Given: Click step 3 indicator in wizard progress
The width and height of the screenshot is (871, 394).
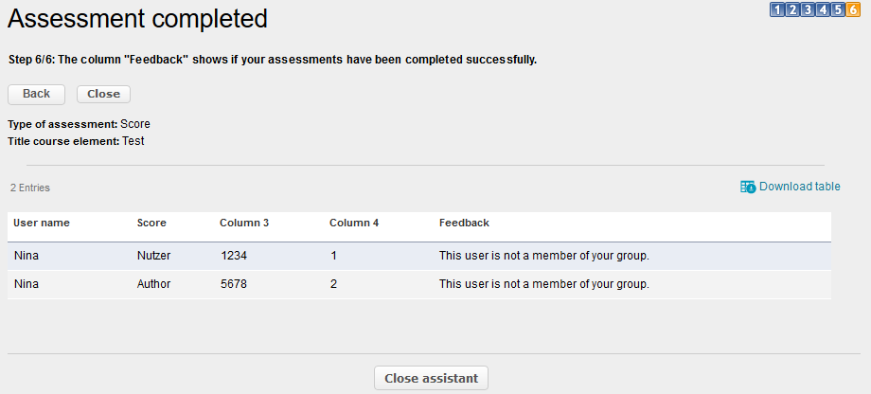Looking at the screenshot, I should [808, 10].
